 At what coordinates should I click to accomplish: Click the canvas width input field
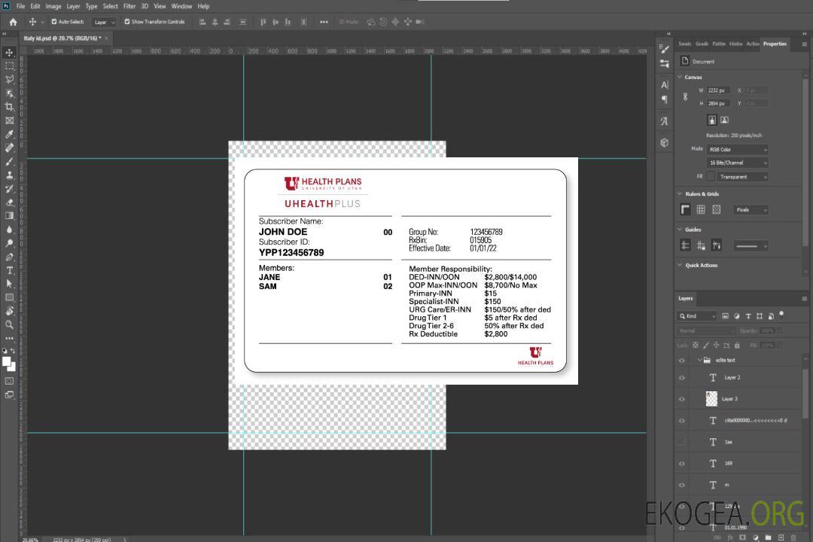pyautogui.click(x=718, y=90)
